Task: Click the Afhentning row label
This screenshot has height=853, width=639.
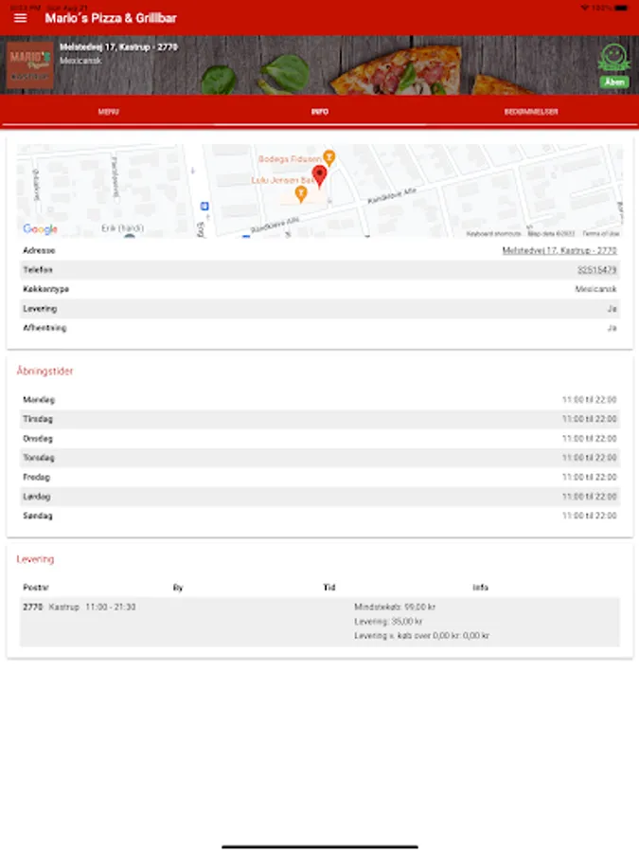Action: click(x=44, y=328)
